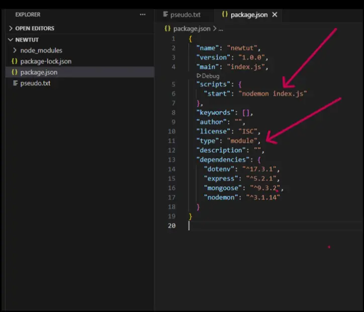The height and width of the screenshot is (312, 364).
Task: Click line number 1 in the gutter
Action: coord(173,39)
